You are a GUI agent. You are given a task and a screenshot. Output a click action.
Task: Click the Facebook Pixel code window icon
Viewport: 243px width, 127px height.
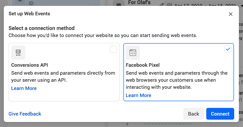pos(133,53)
